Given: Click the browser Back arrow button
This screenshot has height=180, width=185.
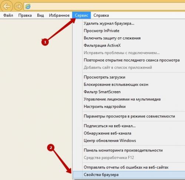Looking at the screenshot, I should pyautogui.click(x=6, y=6).
